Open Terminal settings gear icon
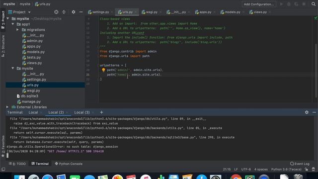The image size is (318, 179). pyautogui.click(x=307, y=112)
